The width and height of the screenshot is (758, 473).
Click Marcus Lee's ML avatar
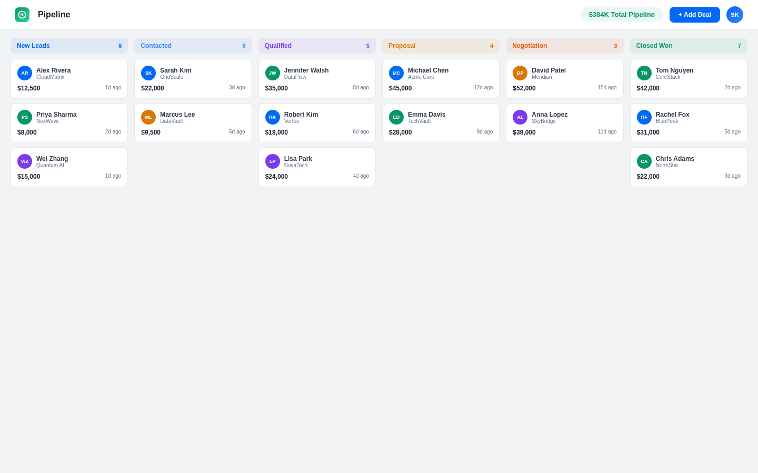[x=148, y=117]
